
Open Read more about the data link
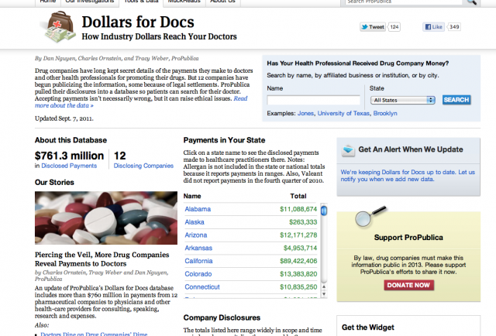(x=64, y=105)
